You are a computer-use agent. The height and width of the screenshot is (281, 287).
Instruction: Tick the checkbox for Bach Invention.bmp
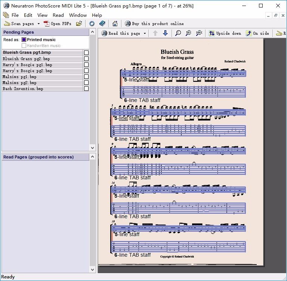pyautogui.click(x=86, y=89)
